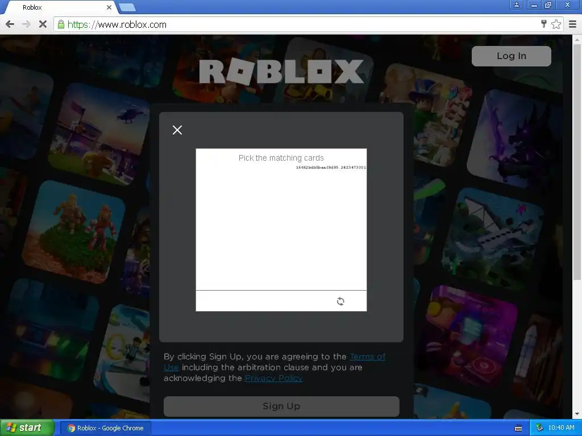Refresh the matching cards captcha
Viewport: 582px width, 436px height.
pyautogui.click(x=340, y=301)
